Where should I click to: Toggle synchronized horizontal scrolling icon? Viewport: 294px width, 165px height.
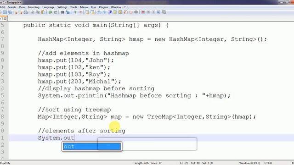tap(92, 12)
